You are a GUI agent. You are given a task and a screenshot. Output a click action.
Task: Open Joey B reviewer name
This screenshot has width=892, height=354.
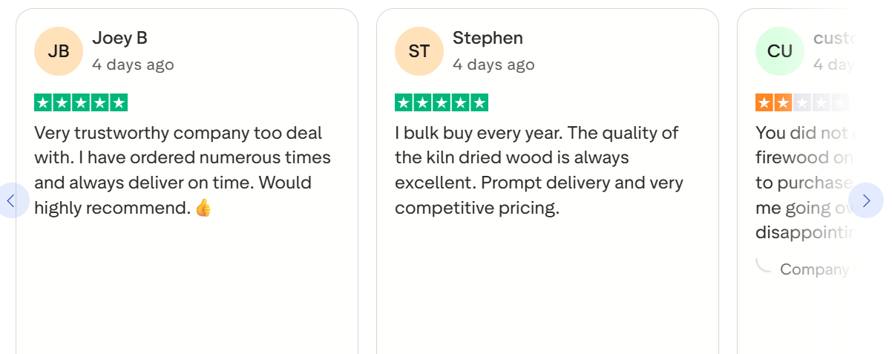click(x=119, y=38)
